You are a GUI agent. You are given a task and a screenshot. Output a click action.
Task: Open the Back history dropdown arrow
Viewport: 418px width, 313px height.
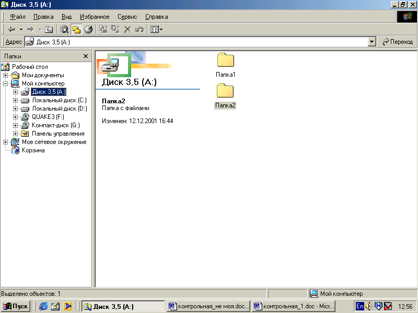(21, 29)
